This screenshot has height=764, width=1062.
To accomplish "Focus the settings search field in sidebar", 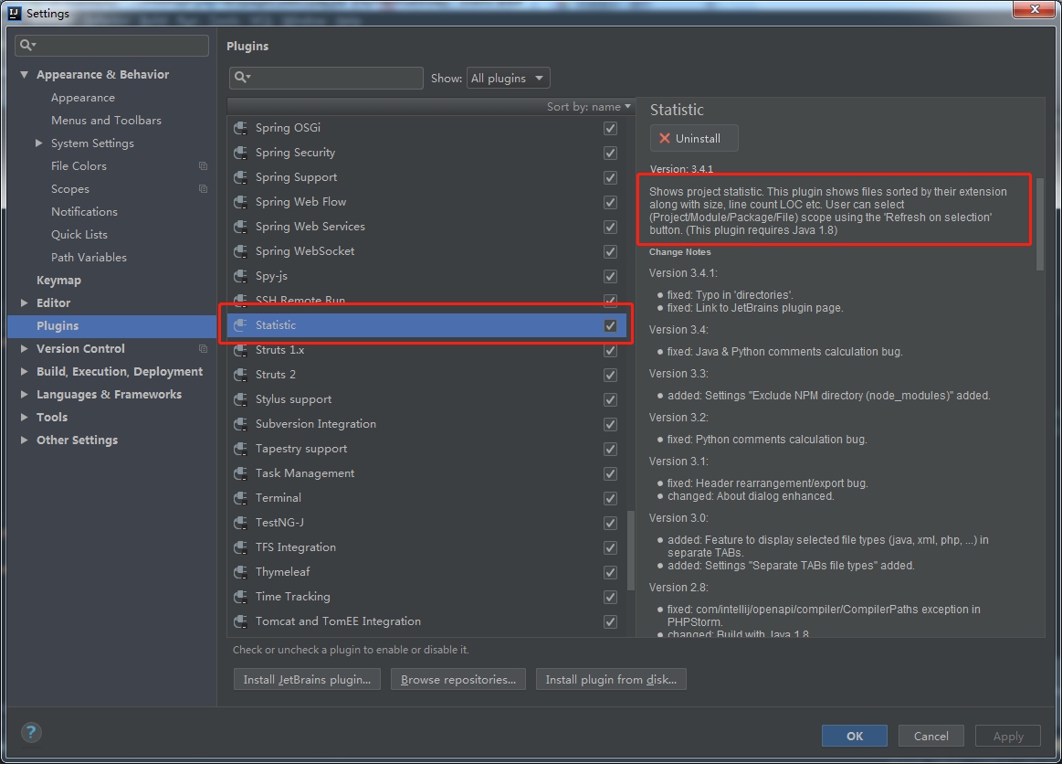I will [x=111, y=46].
